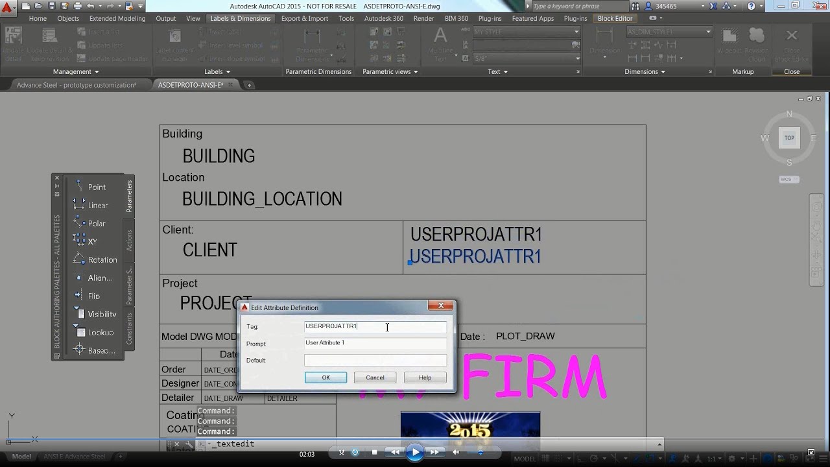Click the Wipeout tool icon

coord(728,43)
